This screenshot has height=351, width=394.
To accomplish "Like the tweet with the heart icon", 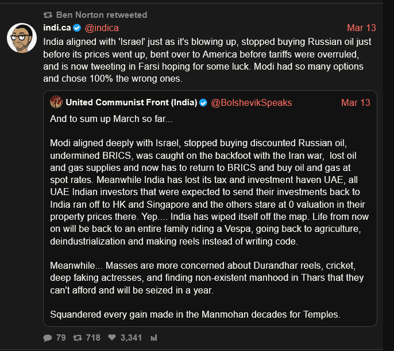I will click(113, 337).
